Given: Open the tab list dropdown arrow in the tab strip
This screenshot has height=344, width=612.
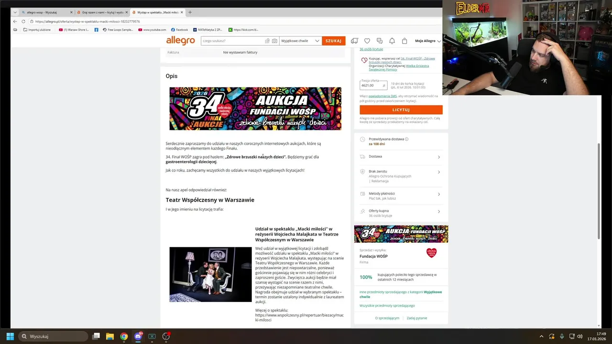Looking at the screenshot, I should [x=15, y=12].
